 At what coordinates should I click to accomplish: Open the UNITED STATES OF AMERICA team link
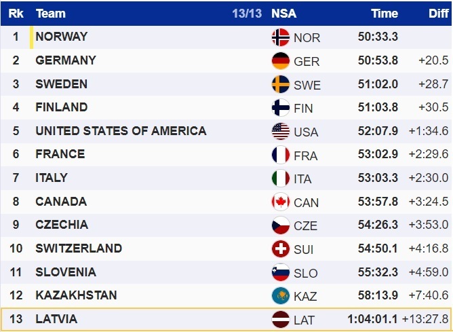click(121, 131)
